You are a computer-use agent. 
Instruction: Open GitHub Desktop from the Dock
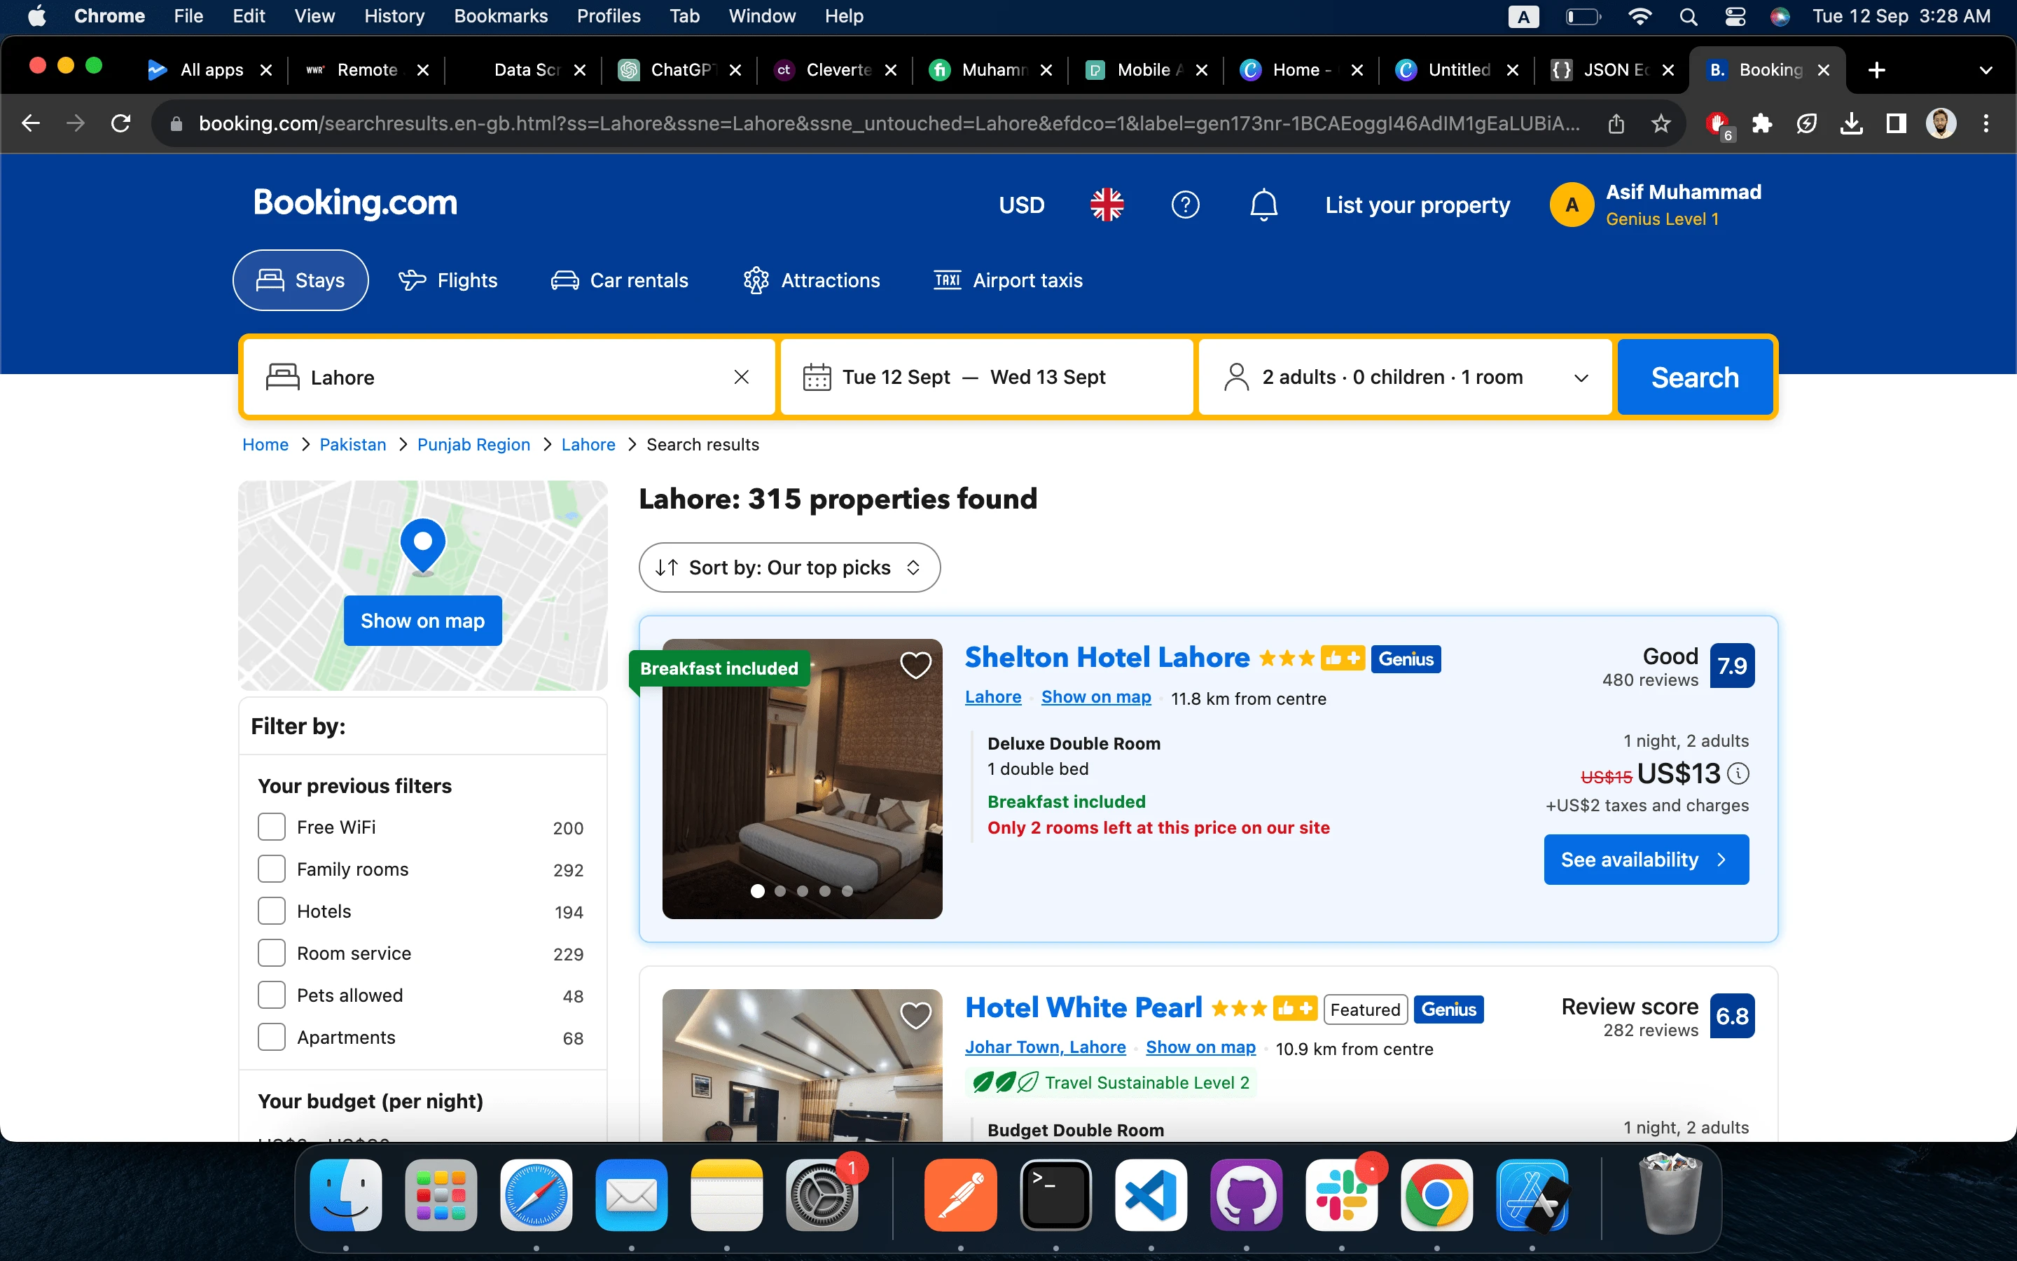pyautogui.click(x=1246, y=1194)
